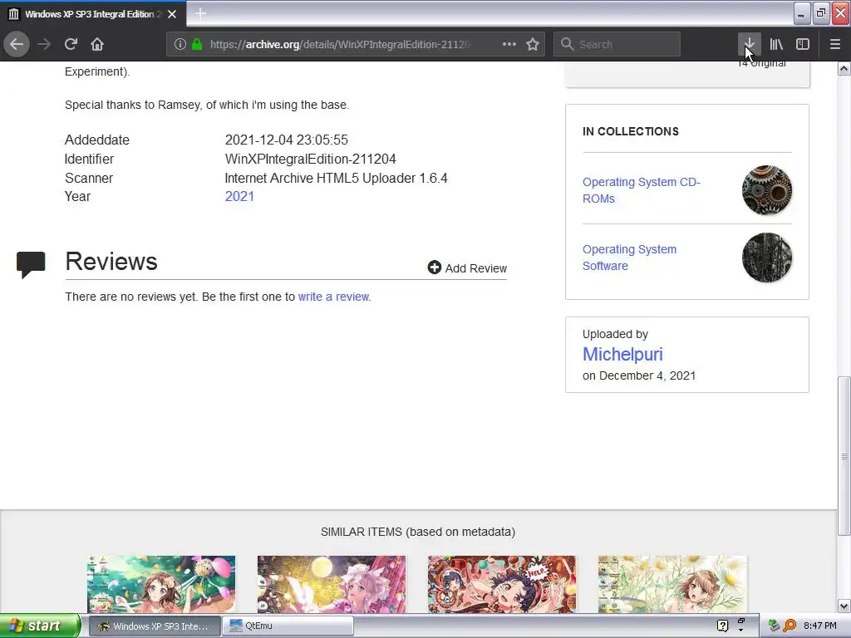This screenshot has height=638, width=851.
Task: Reload the current page
Action: (x=71, y=44)
